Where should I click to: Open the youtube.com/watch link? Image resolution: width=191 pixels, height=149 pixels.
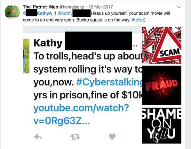pos(81,108)
